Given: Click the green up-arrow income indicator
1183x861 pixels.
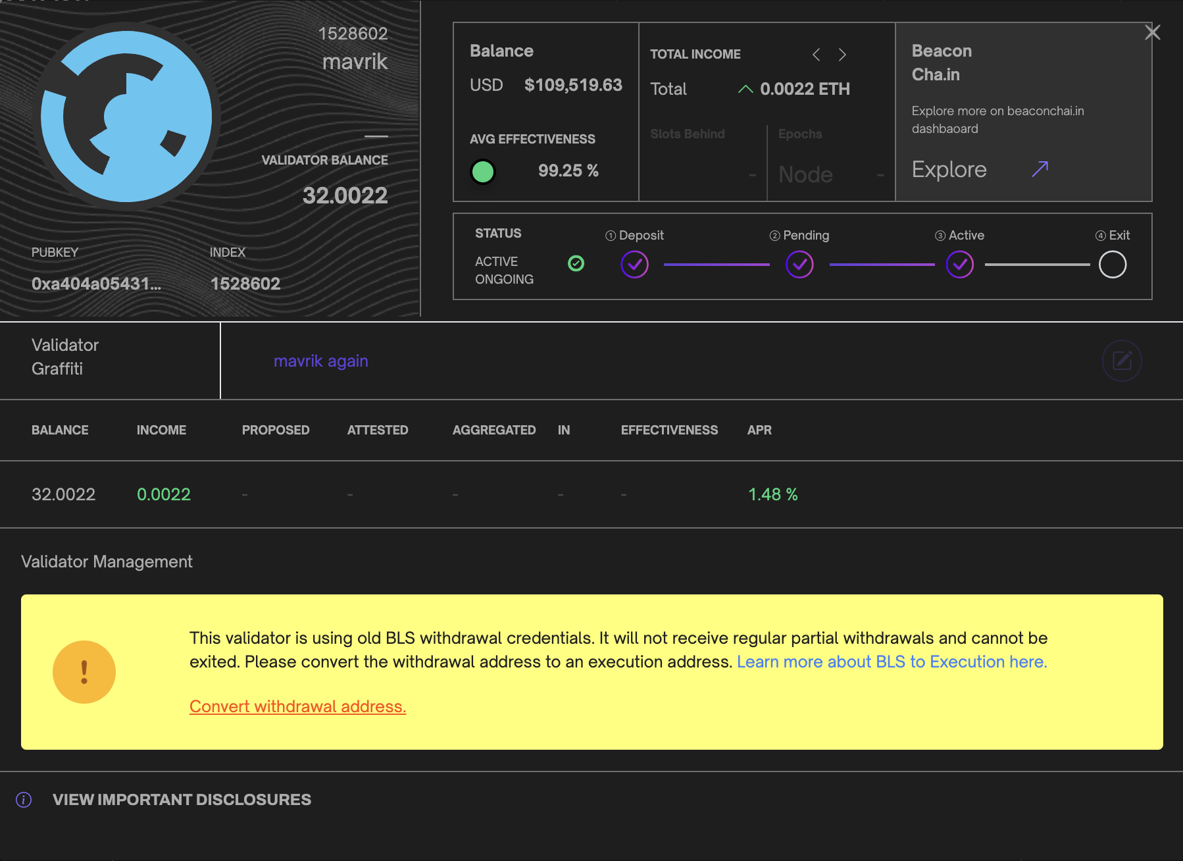Looking at the screenshot, I should pyautogui.click(x=745, y=89).
